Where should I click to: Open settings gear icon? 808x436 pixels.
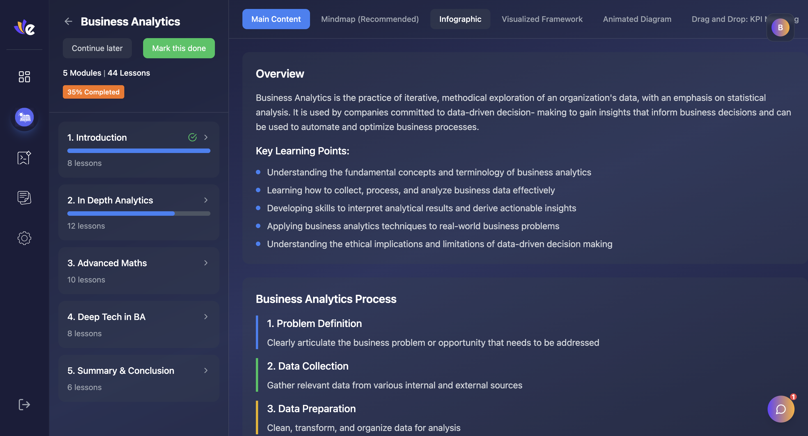click(24, 238)
